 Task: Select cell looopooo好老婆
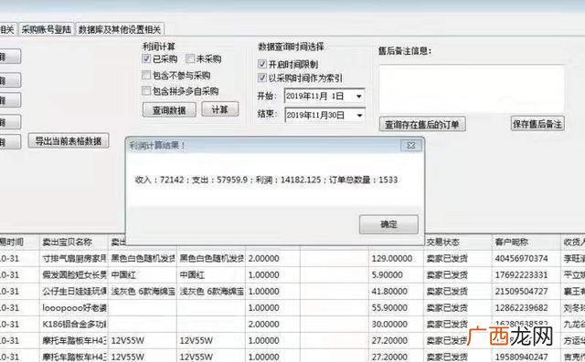pos(73,307)
